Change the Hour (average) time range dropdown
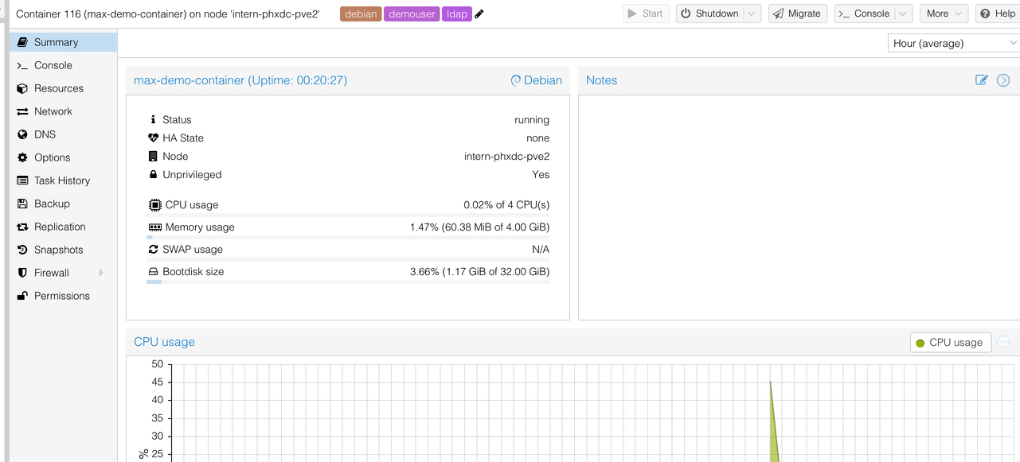This screenshot has height=462, width=1020. pyautogui.click(x=952, y=42)
